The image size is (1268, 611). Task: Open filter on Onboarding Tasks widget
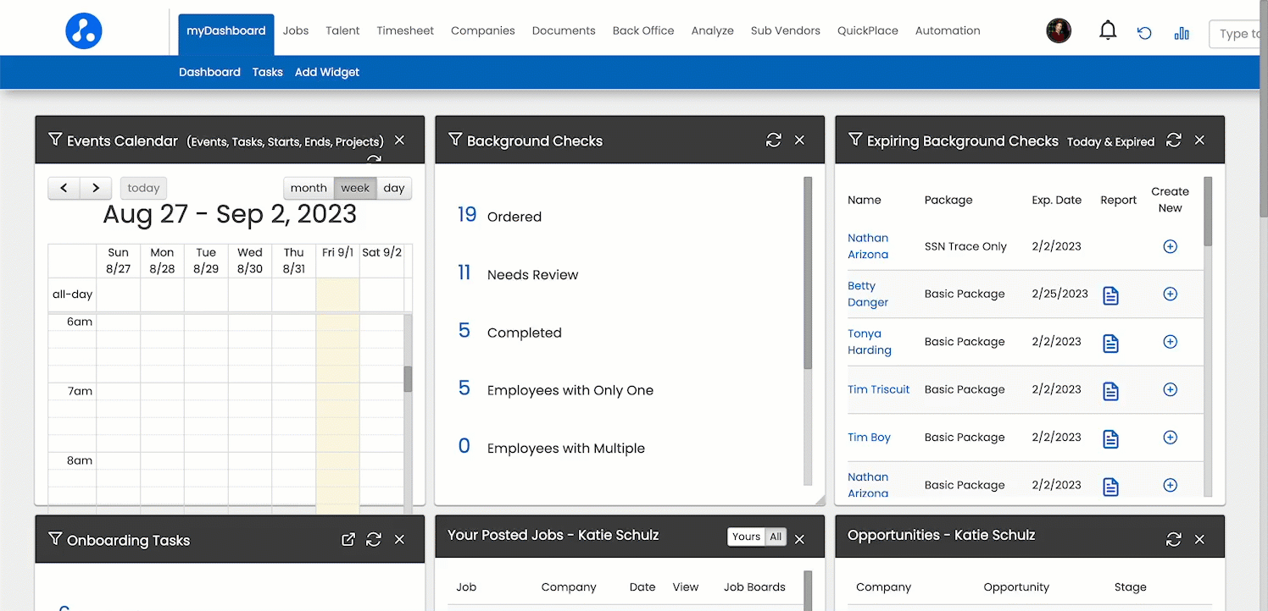click(55, 539)
